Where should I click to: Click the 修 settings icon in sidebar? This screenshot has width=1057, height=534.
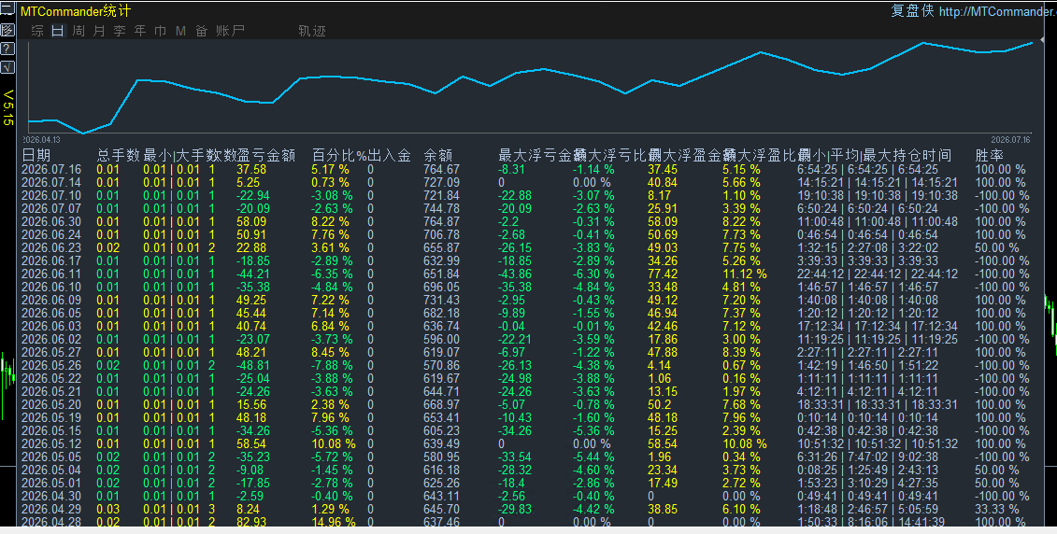coord(7,30)
